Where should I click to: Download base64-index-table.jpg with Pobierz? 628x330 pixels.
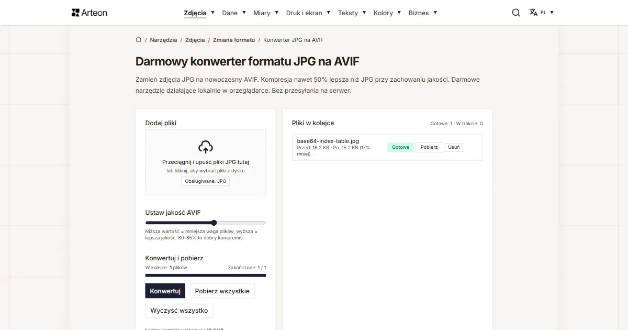pyautogui.click(x=429, y=147)
